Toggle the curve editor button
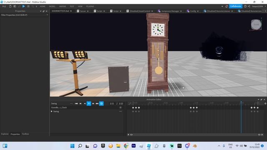 [x=130, y=104]
